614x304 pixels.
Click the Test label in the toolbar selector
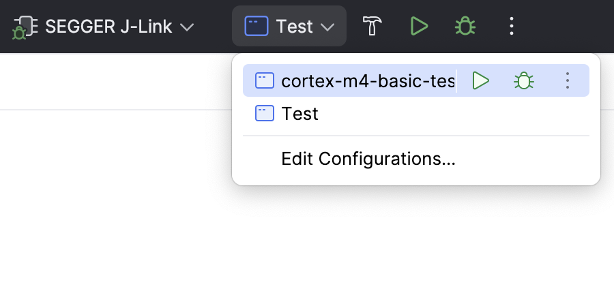coord(295,27)
